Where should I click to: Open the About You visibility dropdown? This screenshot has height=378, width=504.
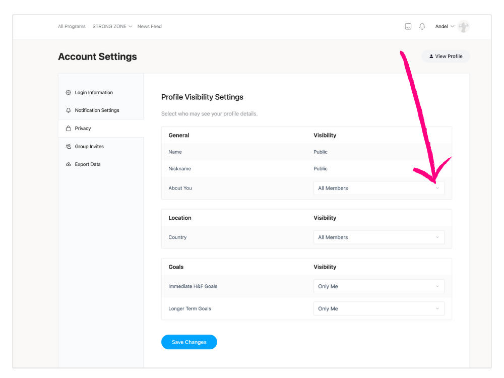pyautogui.click(x=379, y=188)
